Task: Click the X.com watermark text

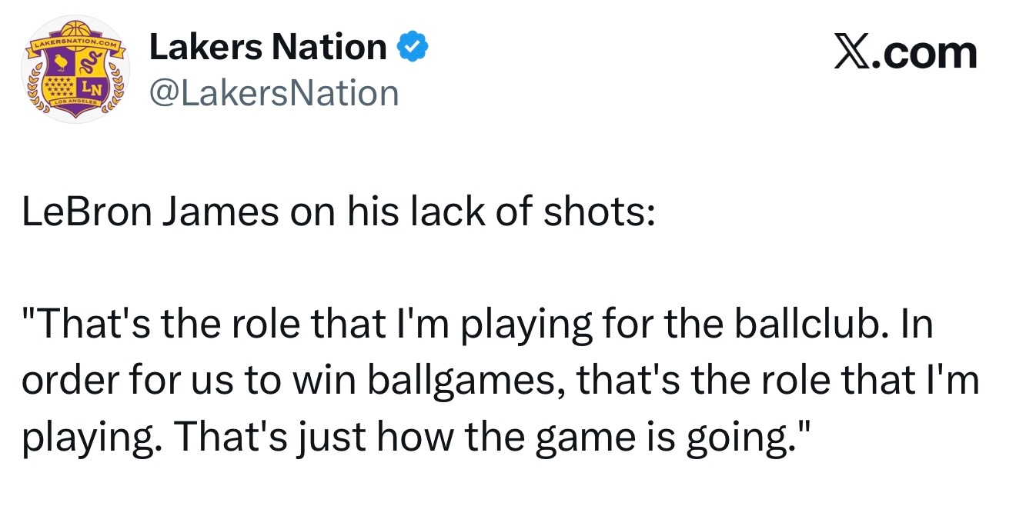Action: pos(906,53)
